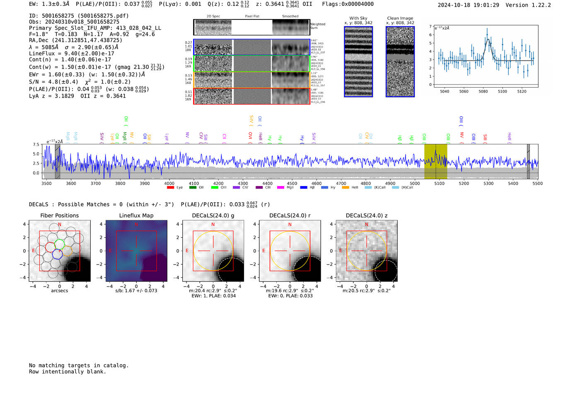Click the Weighted Sum 2D spectrum strip

pos(213,27)
